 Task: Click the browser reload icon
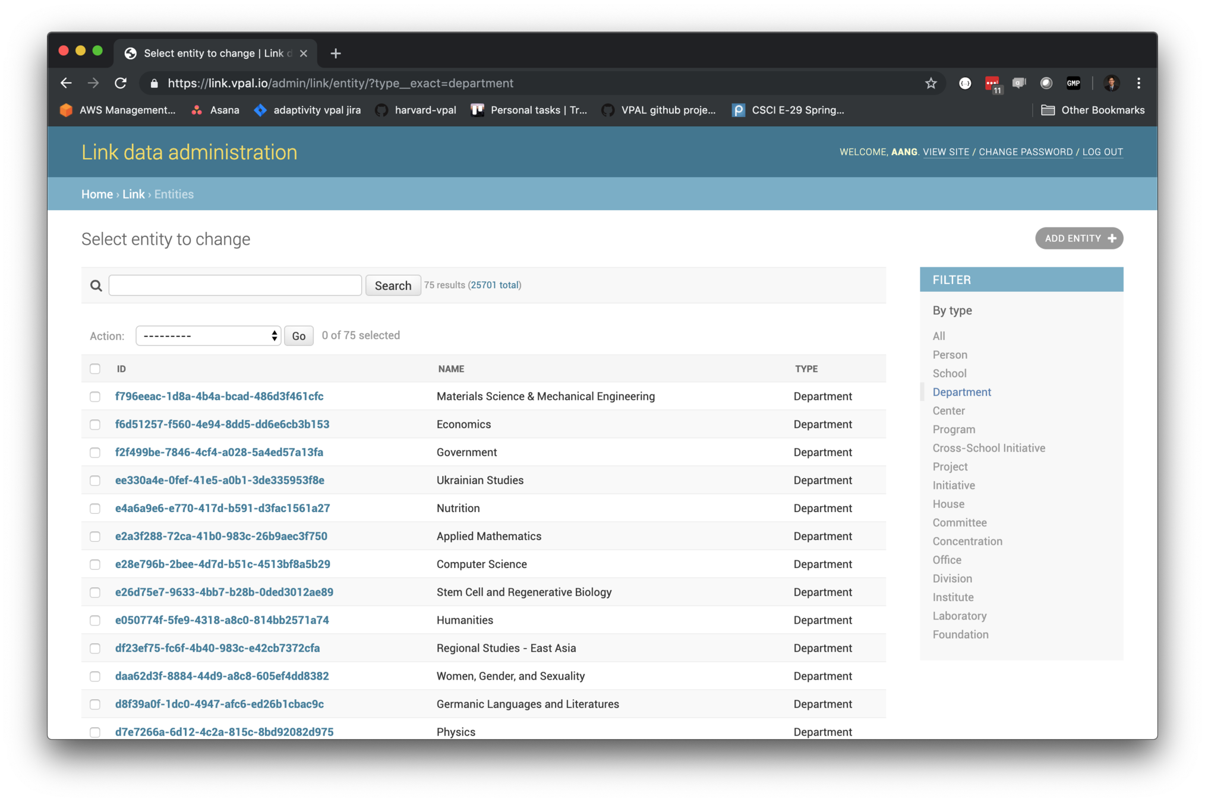[121, 83]
